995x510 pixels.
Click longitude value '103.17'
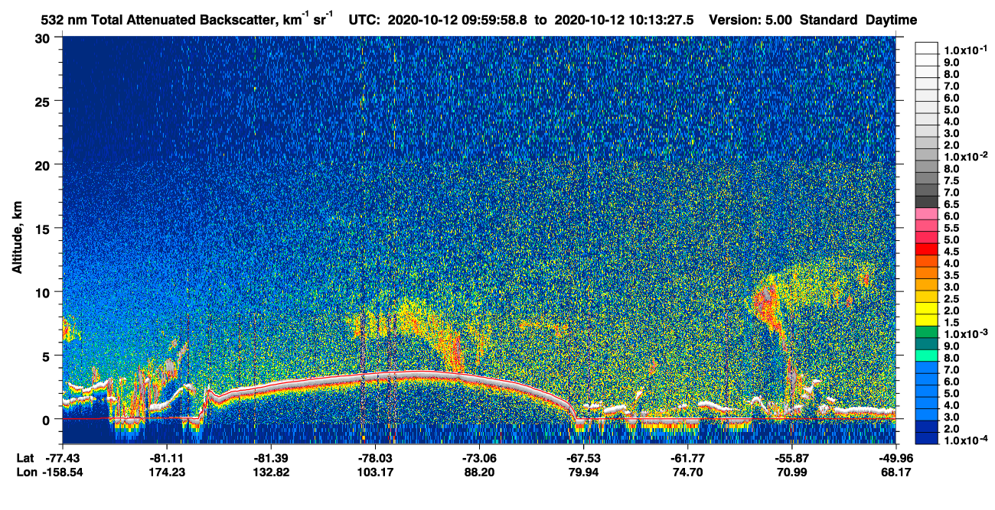click(x=375, y=473)
